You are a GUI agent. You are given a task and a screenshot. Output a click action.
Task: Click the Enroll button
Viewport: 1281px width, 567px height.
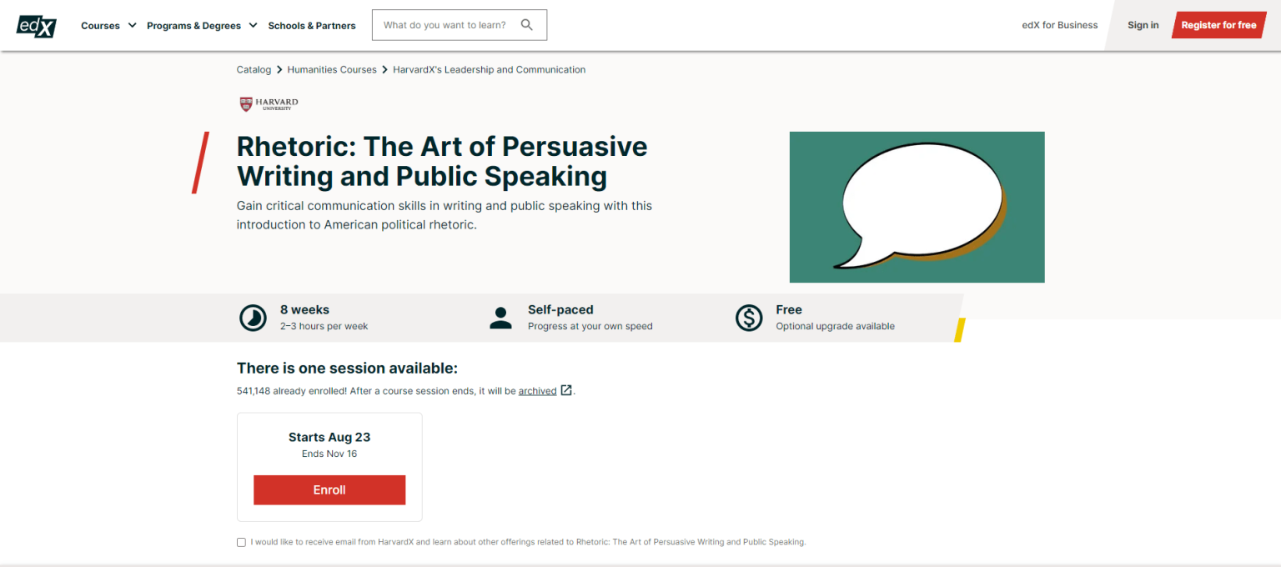tap(329, 489)
